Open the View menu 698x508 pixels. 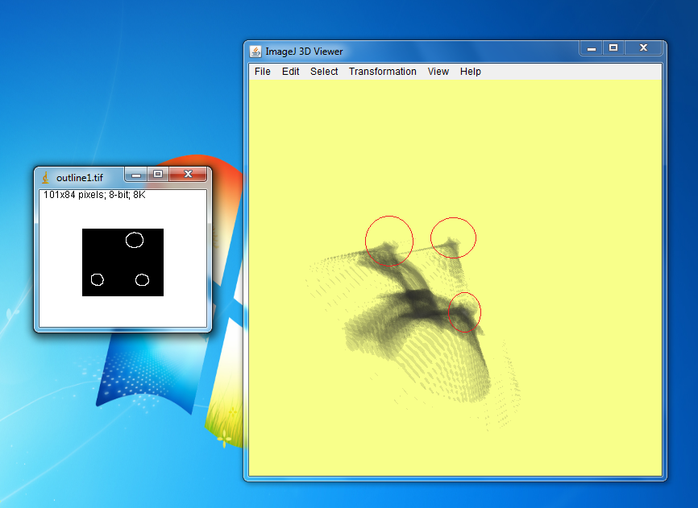coord(438,72)
